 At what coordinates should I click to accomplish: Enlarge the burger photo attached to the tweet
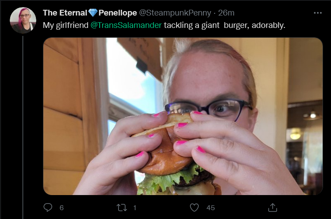(183, 116)
